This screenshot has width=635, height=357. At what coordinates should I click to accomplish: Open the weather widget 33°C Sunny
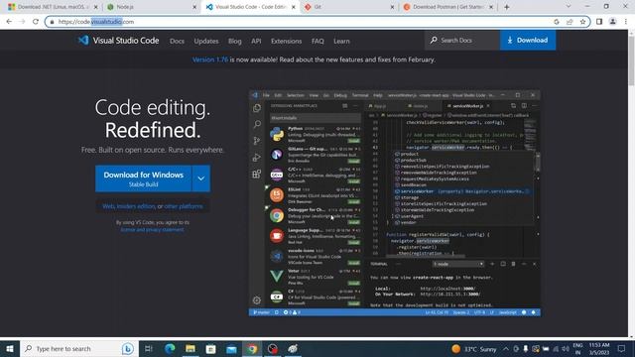click(474, 349)
